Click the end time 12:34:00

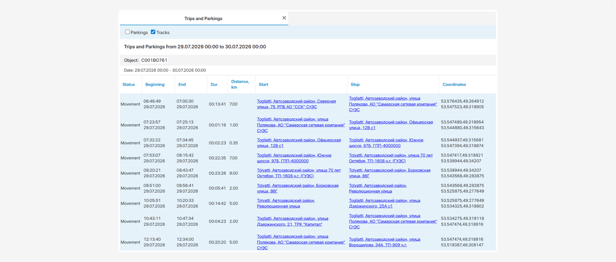click(x=185, y=239)
